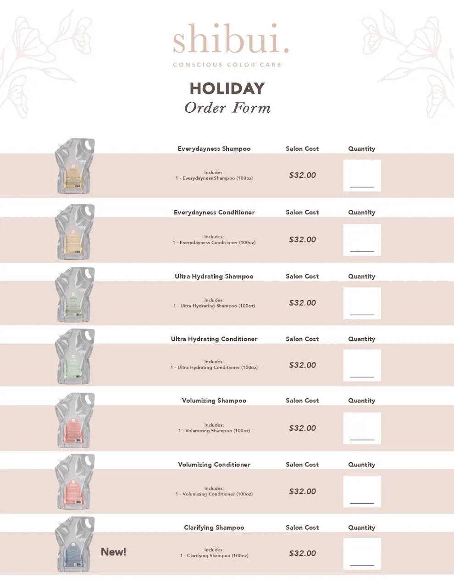
Task: Select the Clarifying Shampoo quantity field
Action: coord(362,554)
